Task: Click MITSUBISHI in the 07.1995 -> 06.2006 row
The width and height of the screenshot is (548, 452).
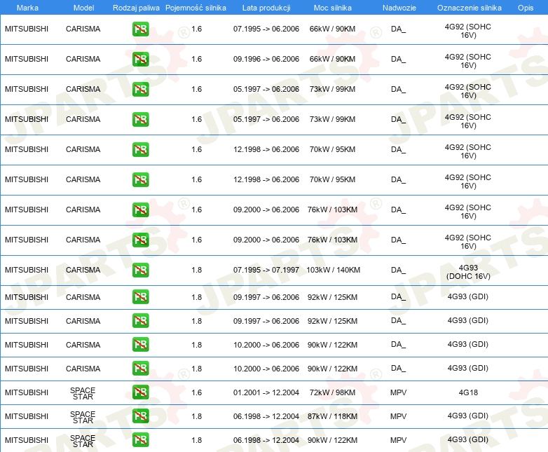Action: coord(27,29)
